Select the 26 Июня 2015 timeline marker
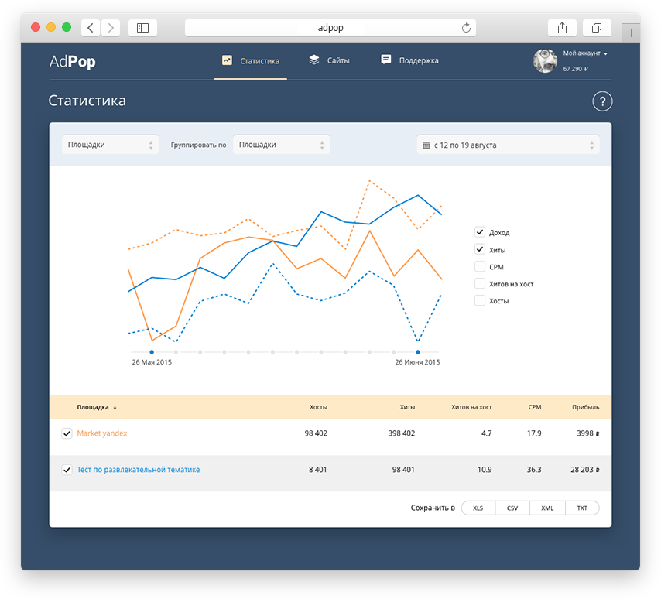 point(418,352)
